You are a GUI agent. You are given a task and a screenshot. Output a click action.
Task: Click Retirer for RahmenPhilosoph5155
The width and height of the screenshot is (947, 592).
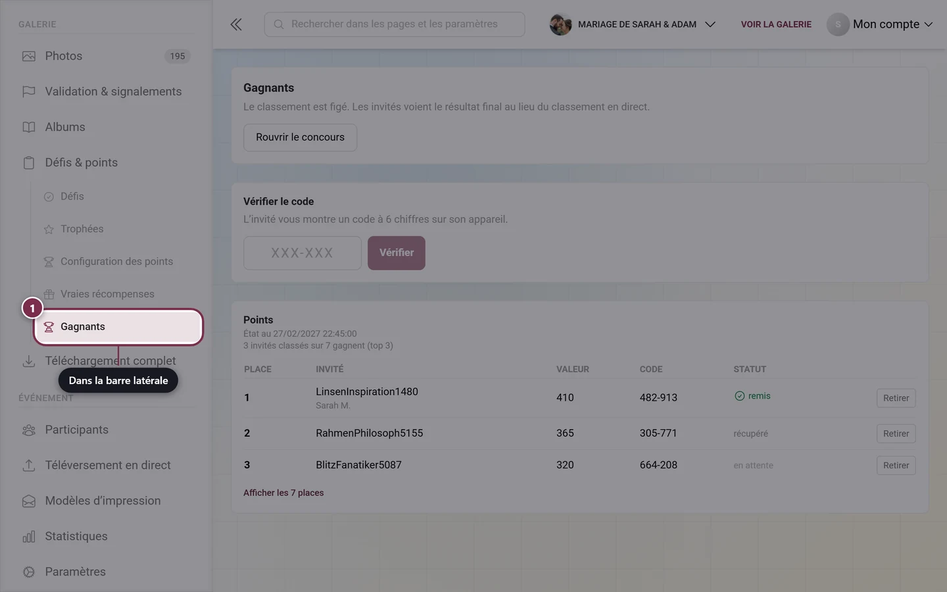(896, 433)
